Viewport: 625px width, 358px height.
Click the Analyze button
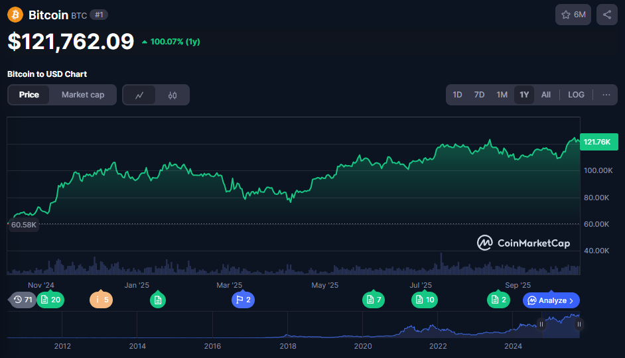551,300
